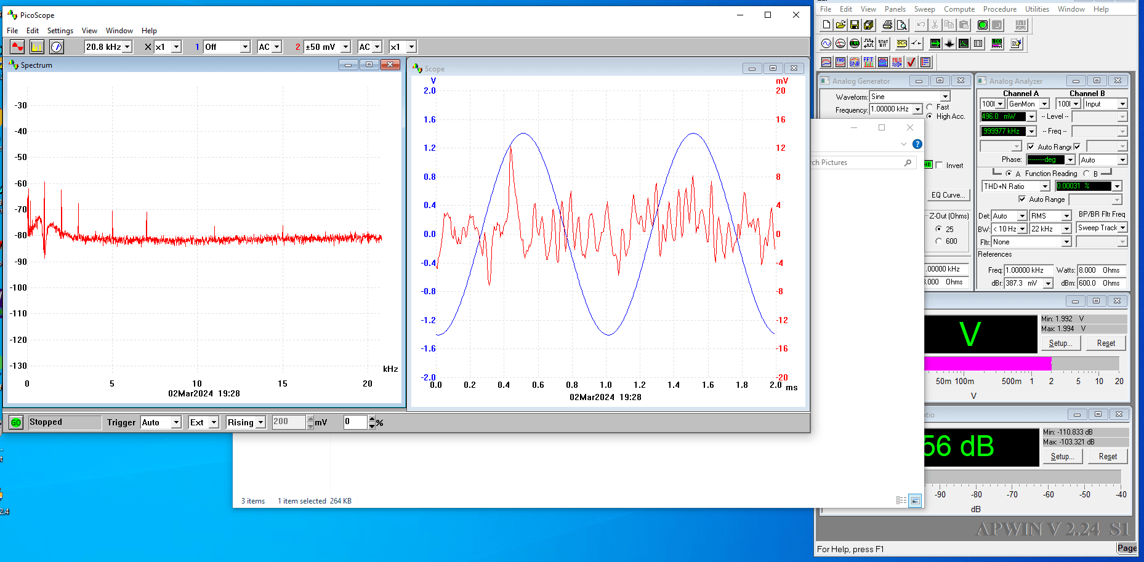The width and height of the screenshot is (1144, 562).
Task: Click the Print Preview magnifier icon
Action: 902,25
